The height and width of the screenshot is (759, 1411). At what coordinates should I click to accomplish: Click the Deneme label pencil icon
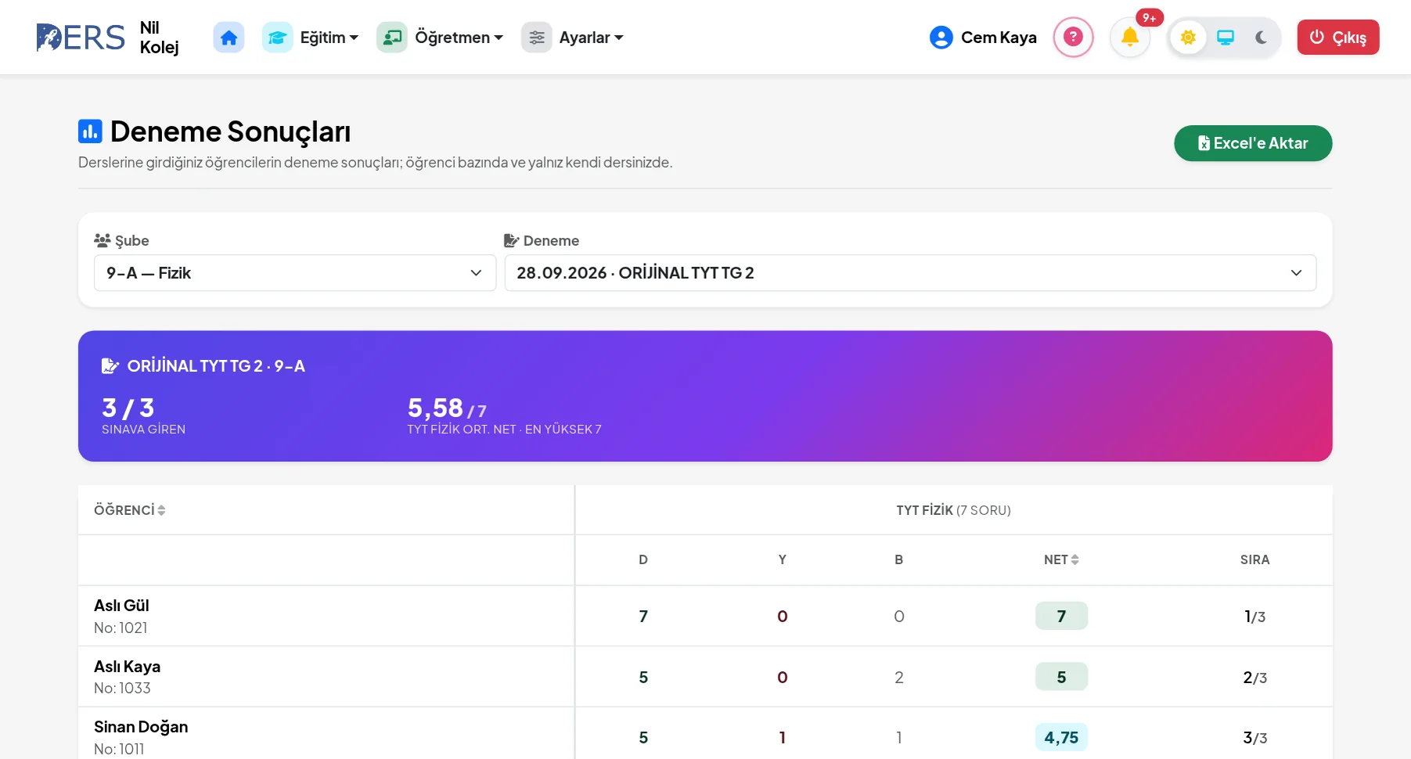point(512,240)
